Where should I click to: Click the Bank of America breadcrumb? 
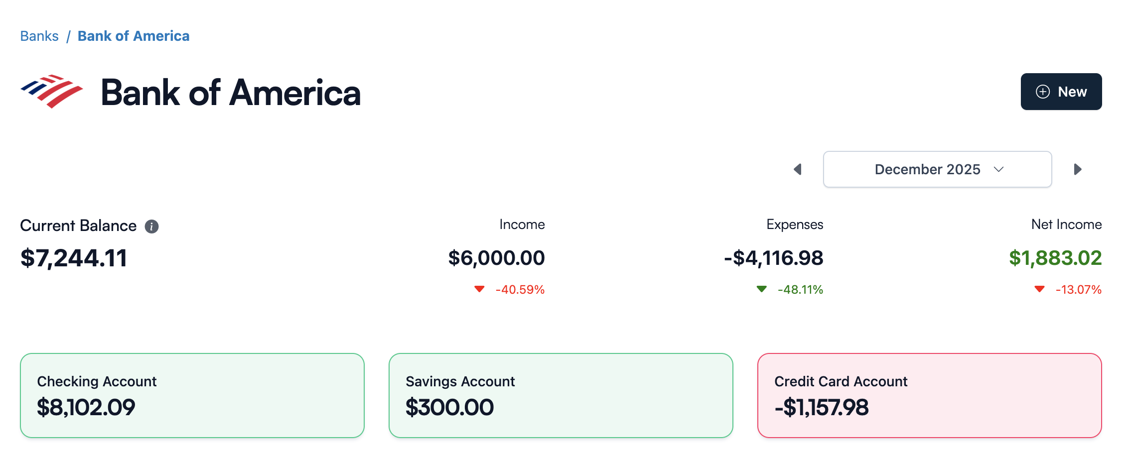point(133,36)
